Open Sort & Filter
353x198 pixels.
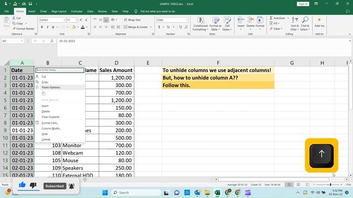pos(295,24)
